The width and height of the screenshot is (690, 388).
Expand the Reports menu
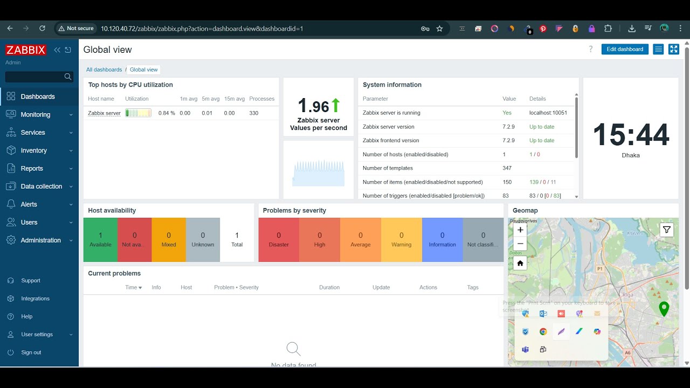click(39, 169)
